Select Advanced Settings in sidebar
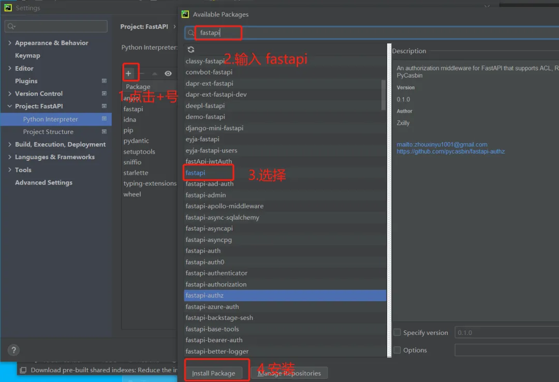 pos(43,182)
